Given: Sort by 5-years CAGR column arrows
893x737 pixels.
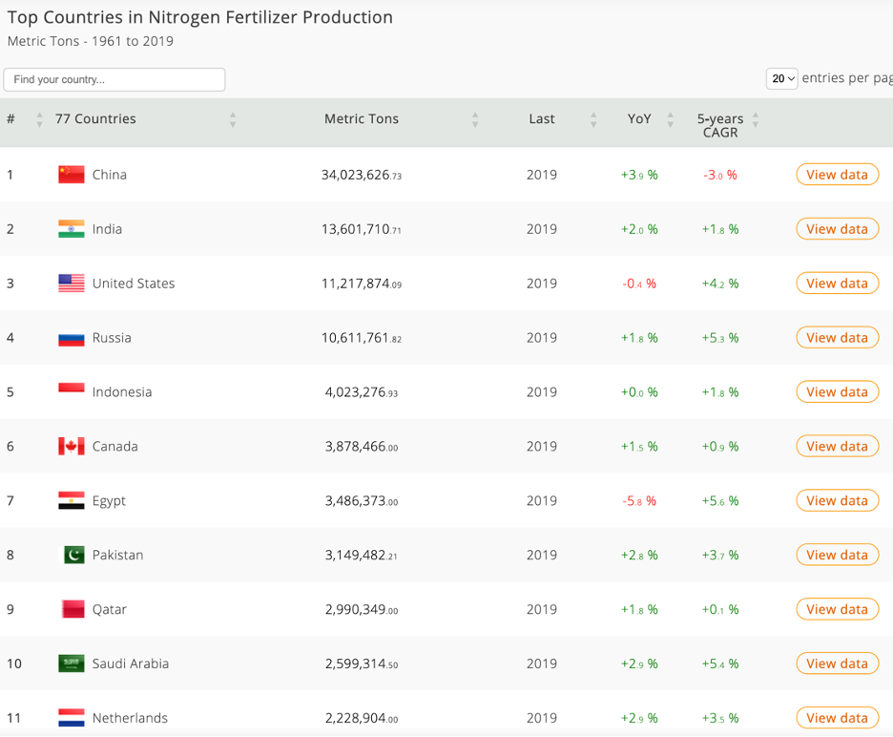Looking at the screenshot, I should point(756,119).
